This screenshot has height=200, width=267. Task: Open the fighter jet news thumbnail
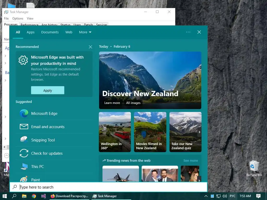pos(121,174)
